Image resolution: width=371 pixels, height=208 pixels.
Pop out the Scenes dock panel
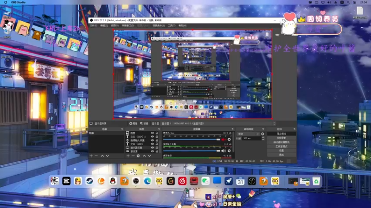coord(122,129)
